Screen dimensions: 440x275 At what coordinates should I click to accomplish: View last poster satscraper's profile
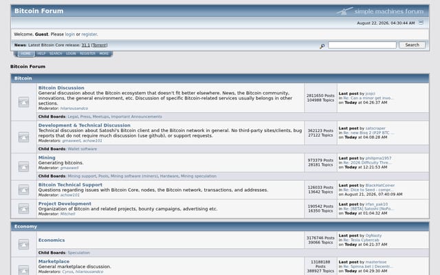tap(375, 129)
